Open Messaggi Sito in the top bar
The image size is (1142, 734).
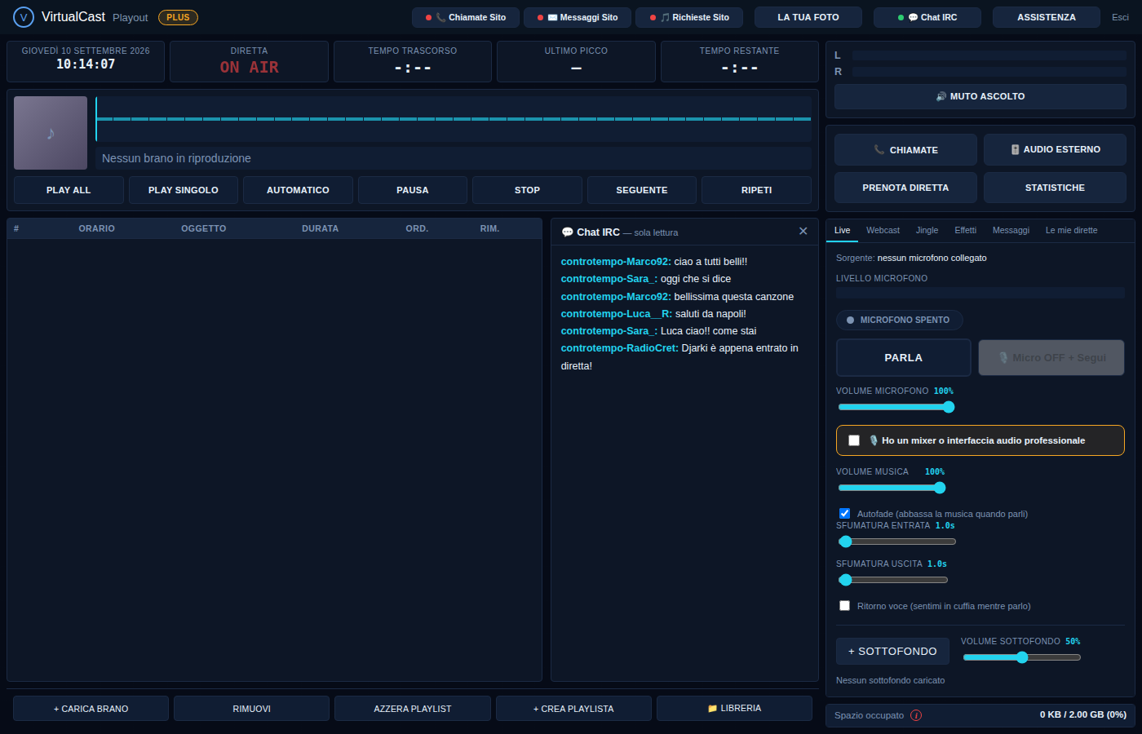(578, 17)
